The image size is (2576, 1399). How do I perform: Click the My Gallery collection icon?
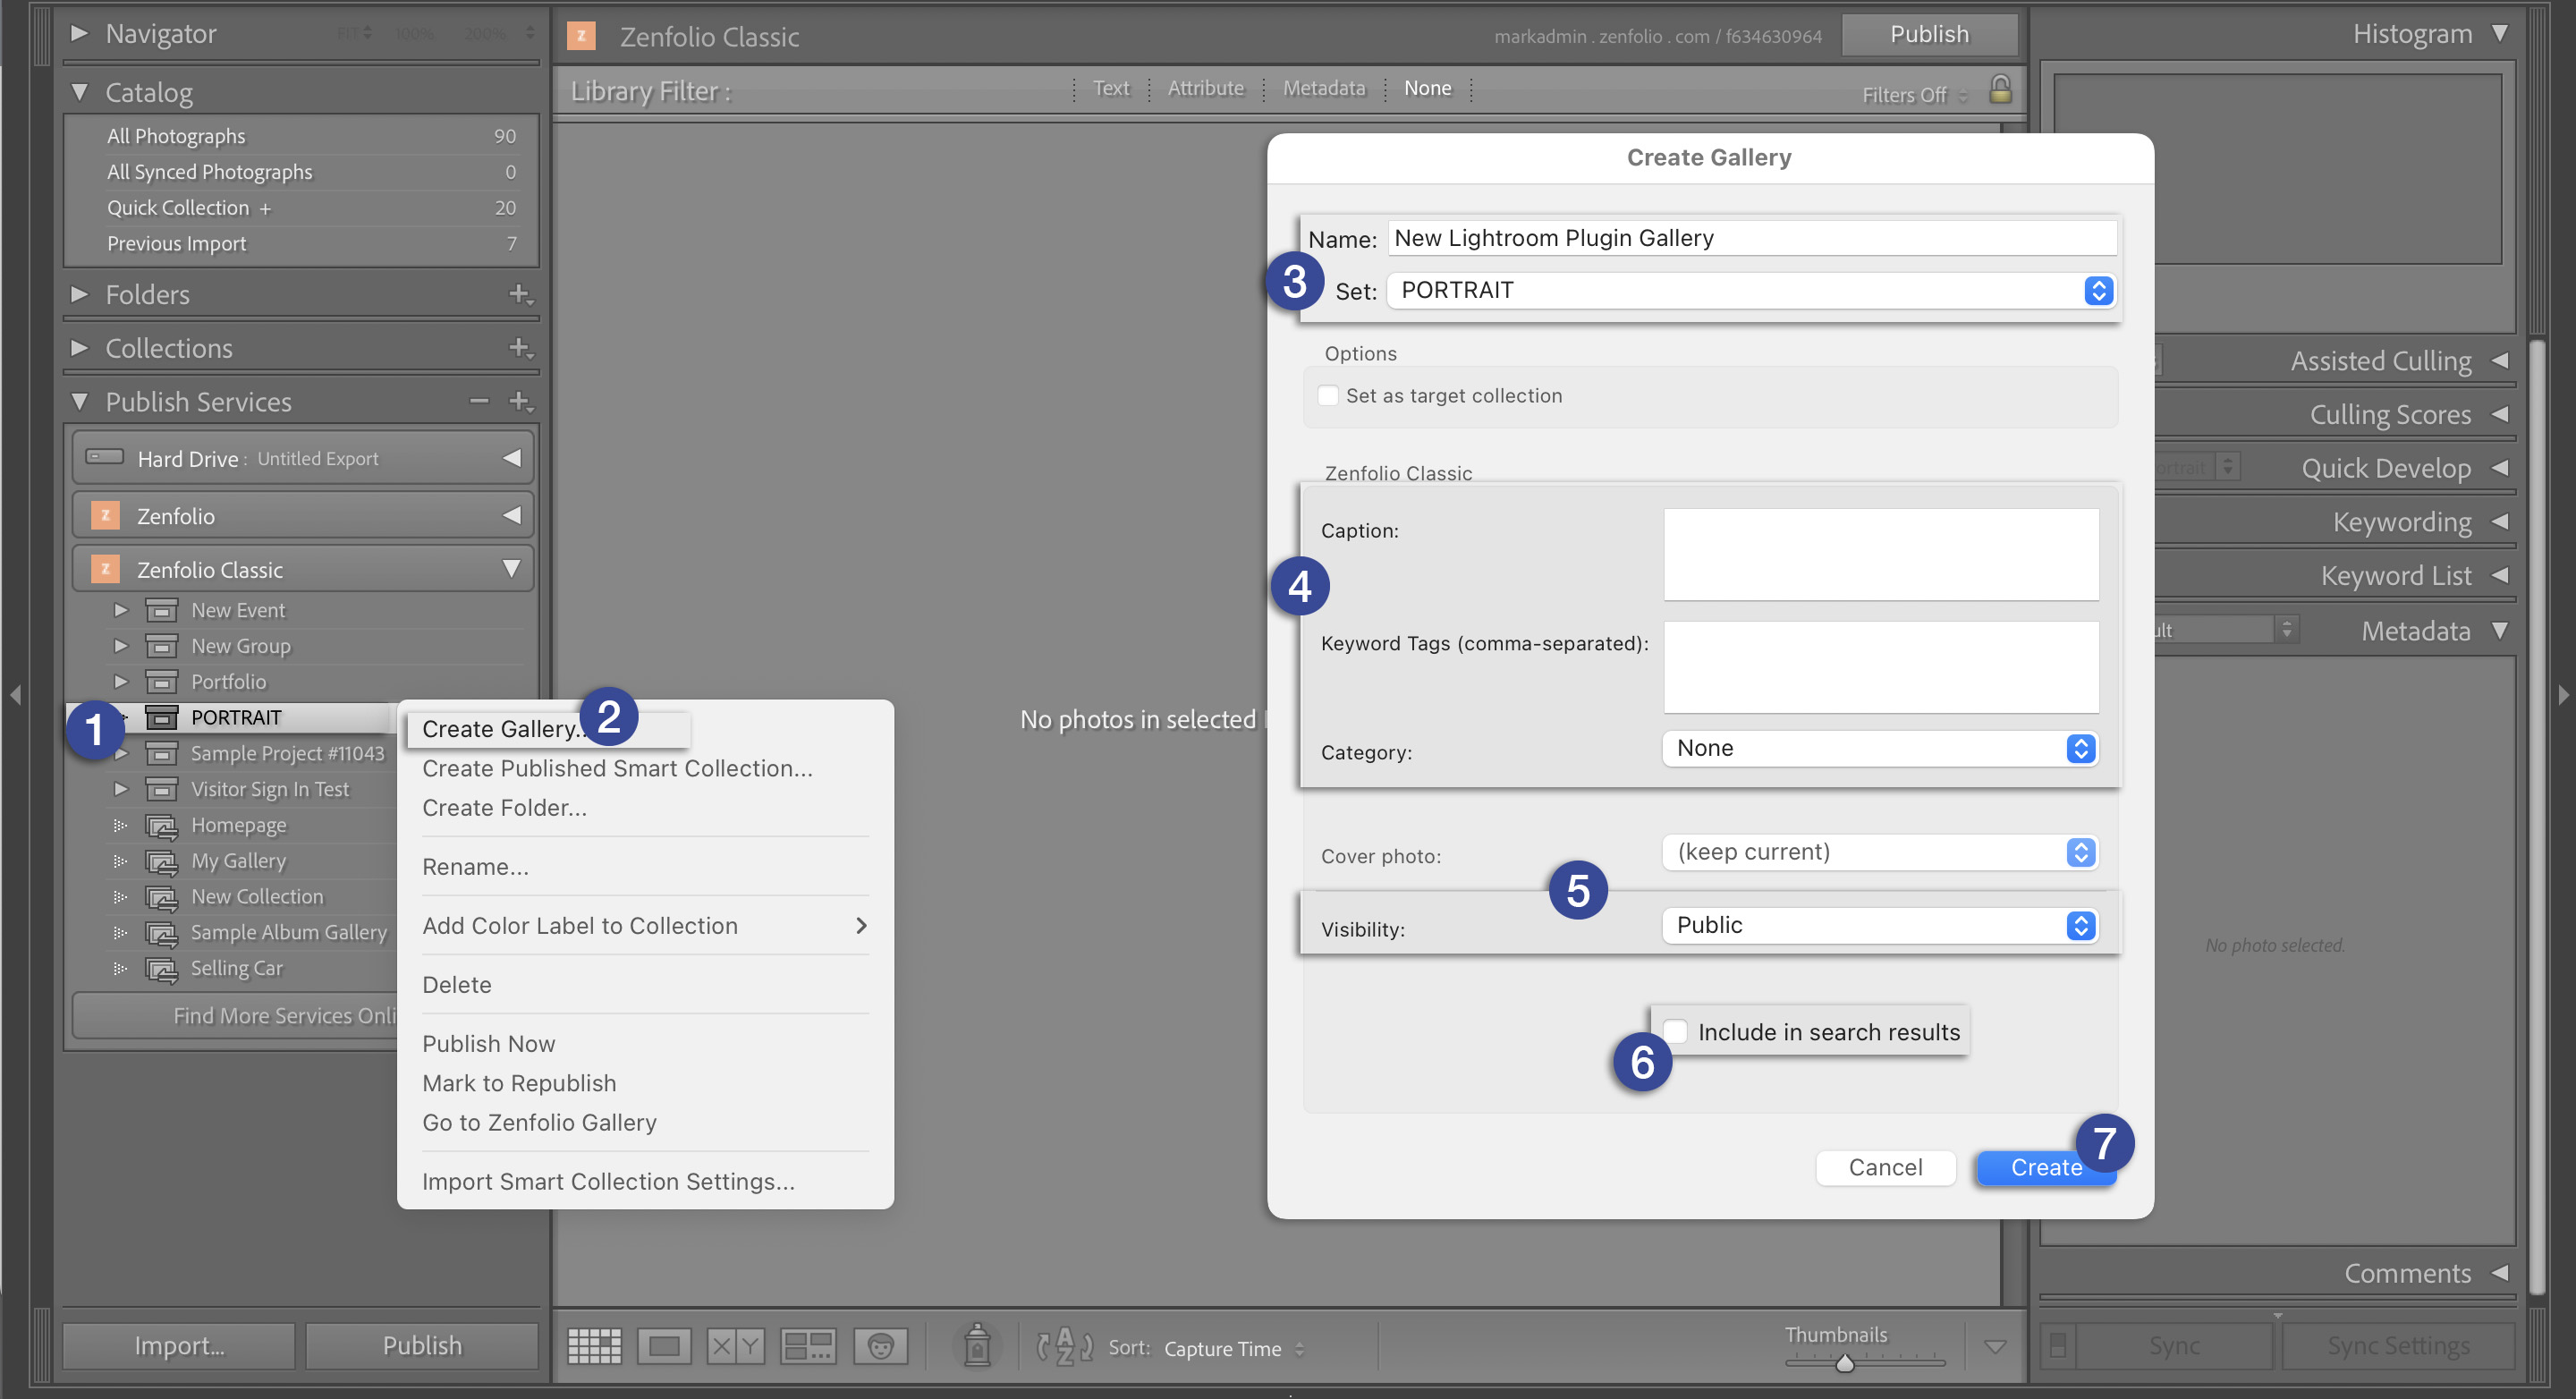(x=161, y=861)
